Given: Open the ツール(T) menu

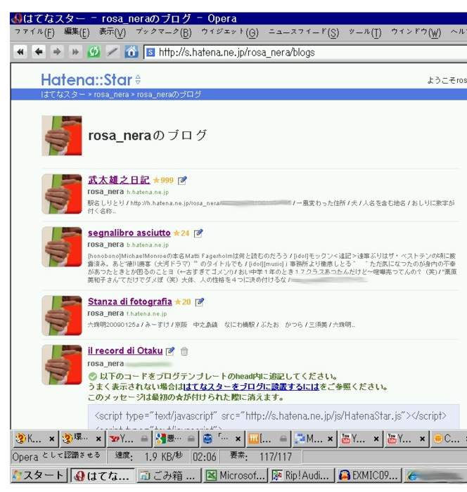Looking at the screenshot, I should (365, 32).
